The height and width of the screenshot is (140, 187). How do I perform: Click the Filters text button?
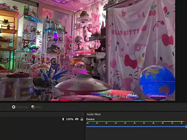click(x=39, y=107)
